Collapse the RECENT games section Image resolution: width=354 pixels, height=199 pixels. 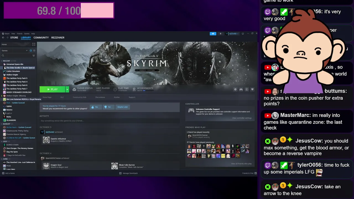point(2,61)
